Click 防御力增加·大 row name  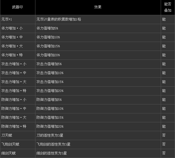click(x=14, y=118)
